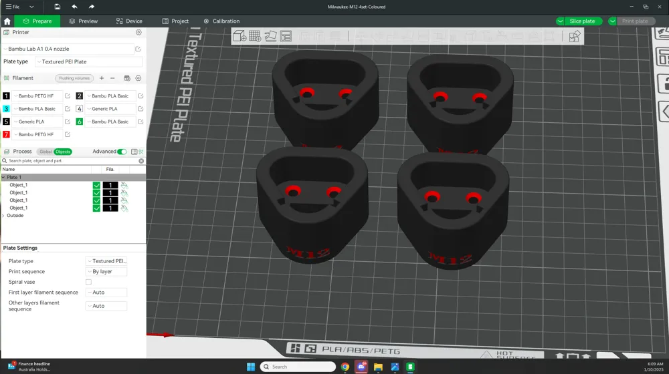Open the Slice plate dropdown arrow
The width and height of the screenshot is (669, 374).
click(560, 21)
